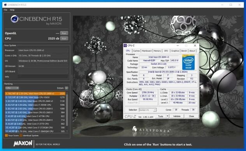
Task: Switch to the CPU tab in CPU-Z
Action: pos(128,51)
